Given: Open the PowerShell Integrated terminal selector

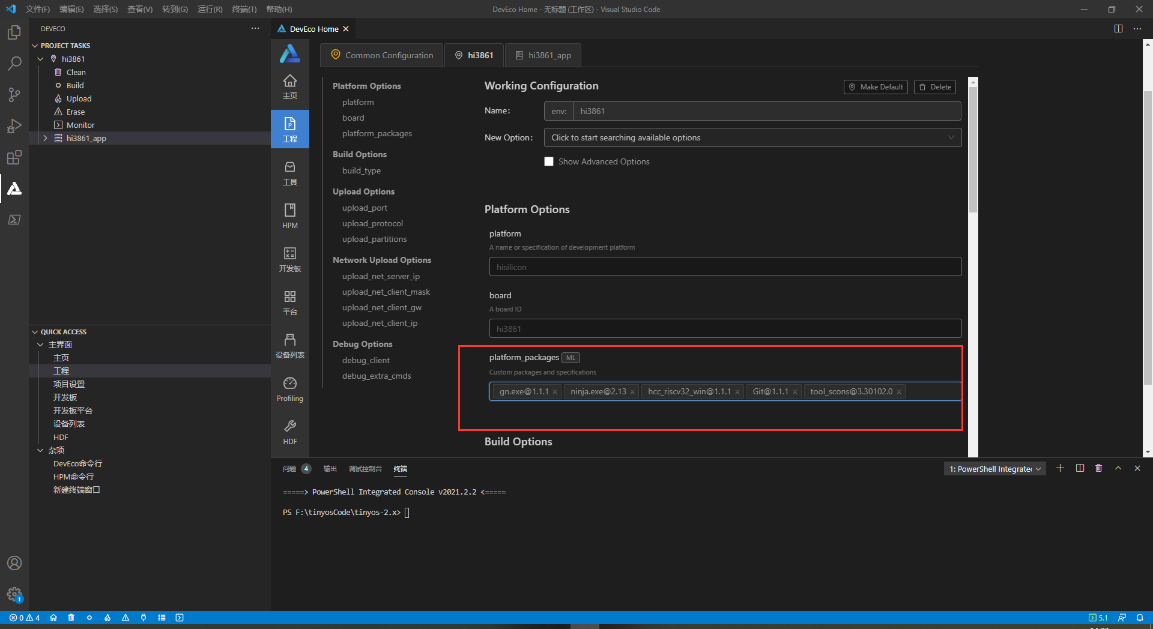Looking at the screenshot, I should coord(994,469).
